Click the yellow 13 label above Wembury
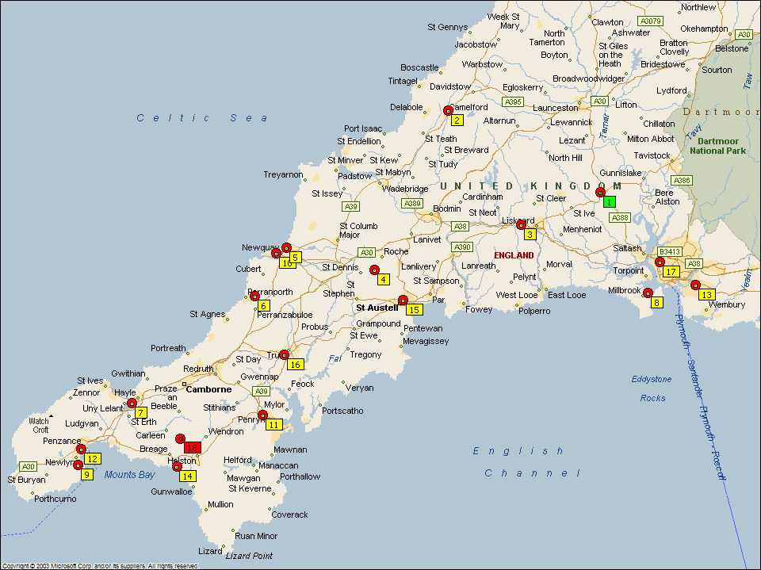Viewport: 761px width, 570px height. click(x=706, y=295)
